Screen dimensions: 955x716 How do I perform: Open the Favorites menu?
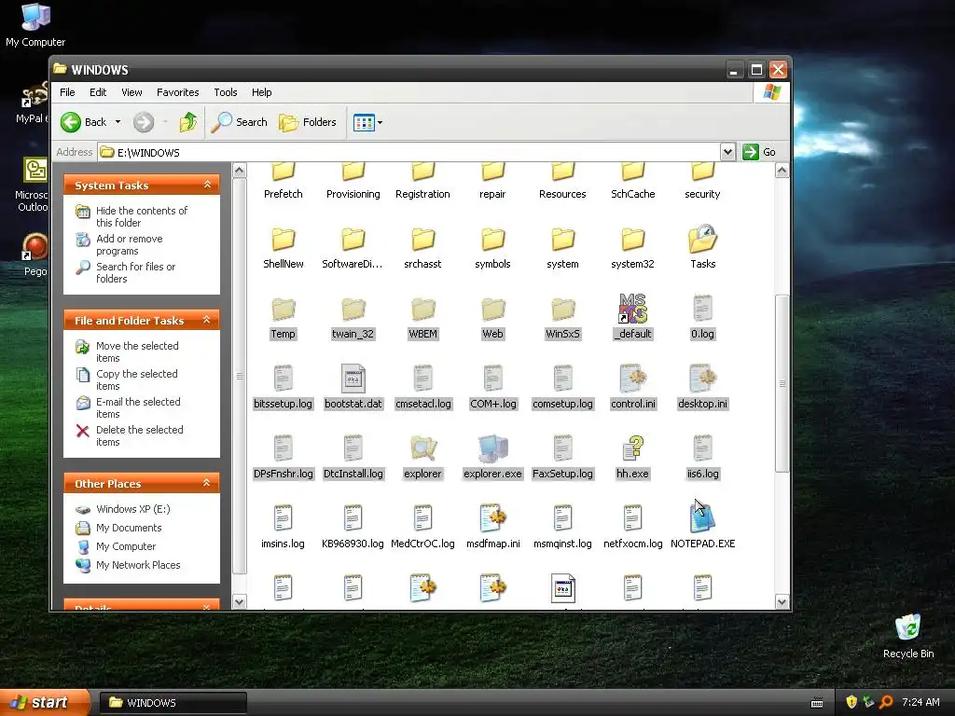pyautogui.click(x=178, y=92)
